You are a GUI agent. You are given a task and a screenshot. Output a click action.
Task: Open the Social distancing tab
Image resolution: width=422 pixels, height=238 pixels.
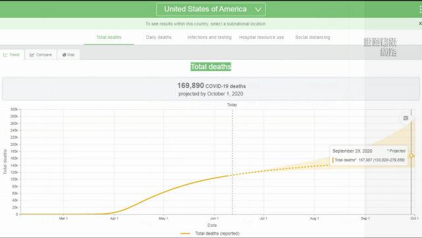point(313,37)
